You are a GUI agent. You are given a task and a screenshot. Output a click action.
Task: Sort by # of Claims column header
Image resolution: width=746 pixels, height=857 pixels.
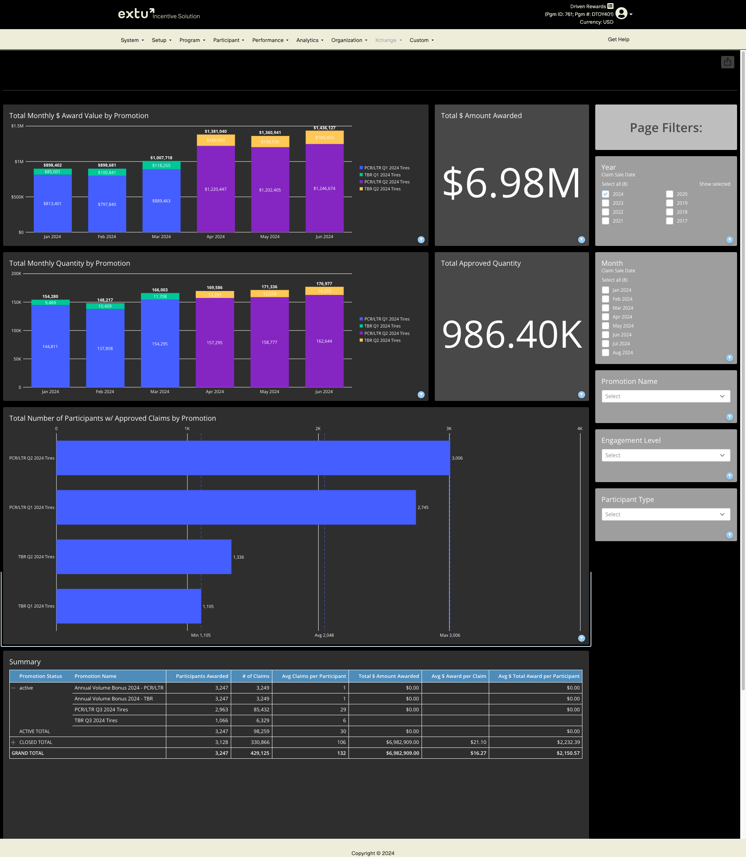tap(251, 676)
